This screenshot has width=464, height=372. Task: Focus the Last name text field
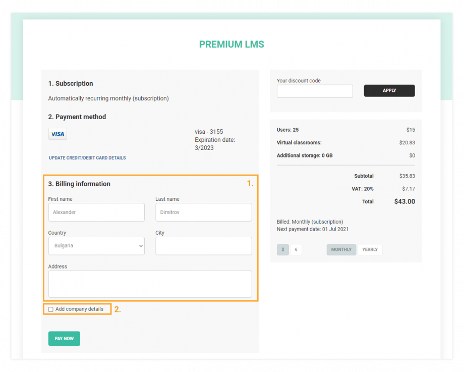pyautogui.click(x=203, y=212)
